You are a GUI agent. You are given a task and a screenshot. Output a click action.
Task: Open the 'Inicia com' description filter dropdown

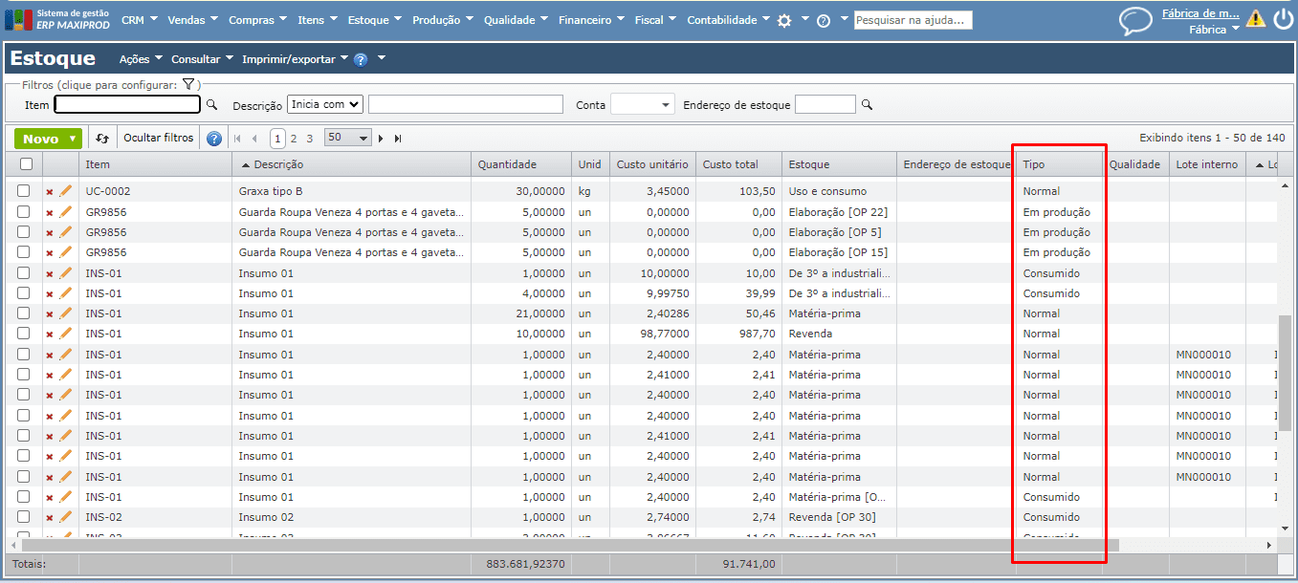(x=325, y=104)
